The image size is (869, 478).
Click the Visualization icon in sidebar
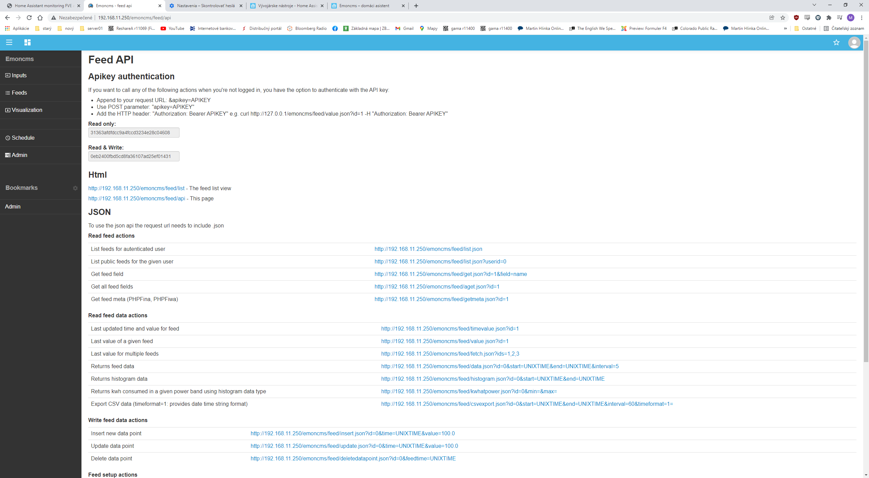(x=9, y=109)
